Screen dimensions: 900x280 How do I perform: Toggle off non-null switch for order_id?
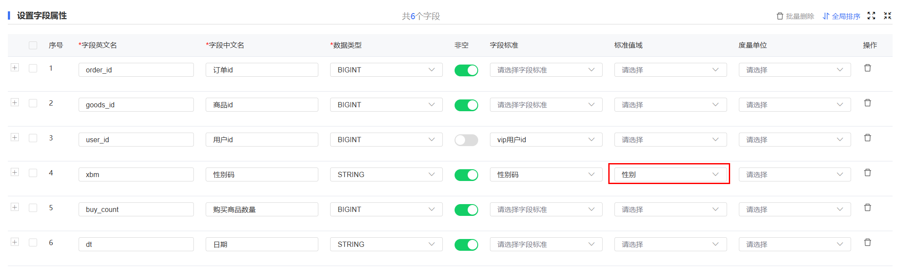[466, 70]
